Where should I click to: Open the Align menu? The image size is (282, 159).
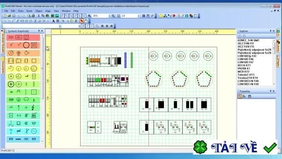(48, 11)
